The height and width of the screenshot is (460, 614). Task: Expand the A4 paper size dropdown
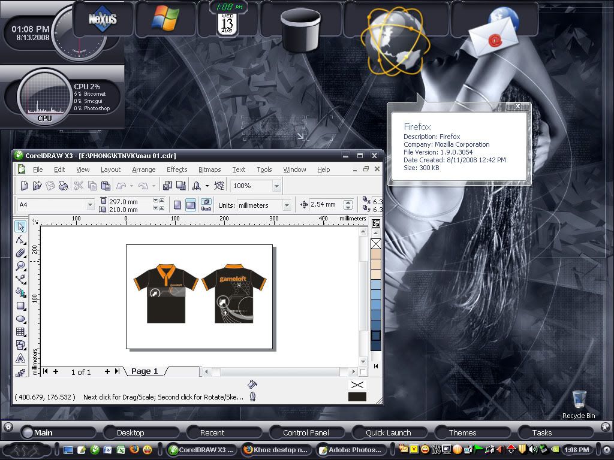pyautogui.click(x=90, y=205)
